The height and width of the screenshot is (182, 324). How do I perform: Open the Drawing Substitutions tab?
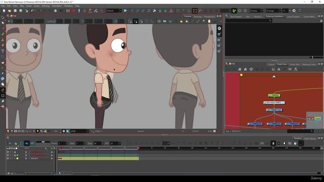pyautogui.click(x=274, y=16)
